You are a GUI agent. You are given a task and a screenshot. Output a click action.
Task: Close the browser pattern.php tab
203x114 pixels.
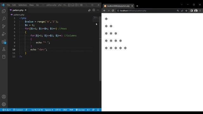point(132,6)
